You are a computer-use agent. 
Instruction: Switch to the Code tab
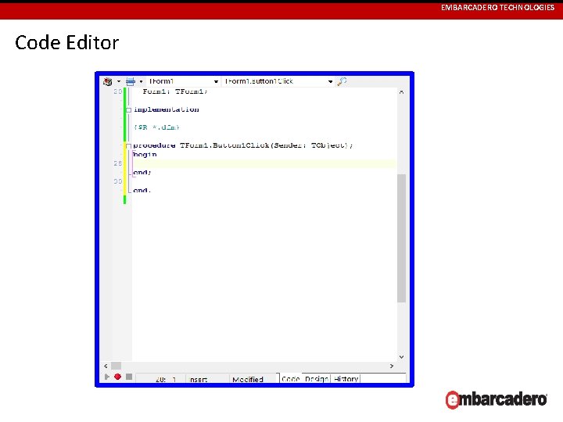coord(290,378)
